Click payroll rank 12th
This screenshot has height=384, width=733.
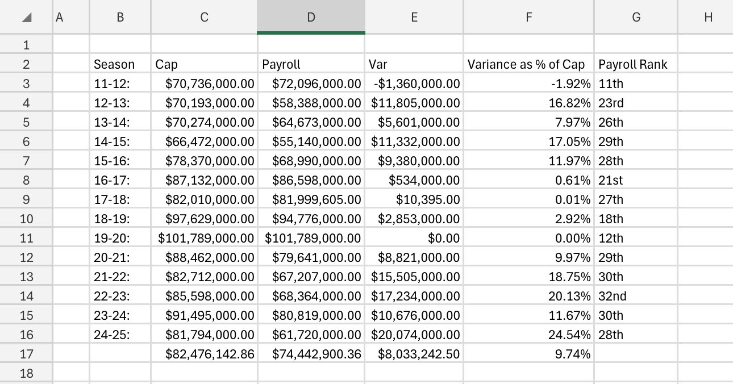click(636, 238)
